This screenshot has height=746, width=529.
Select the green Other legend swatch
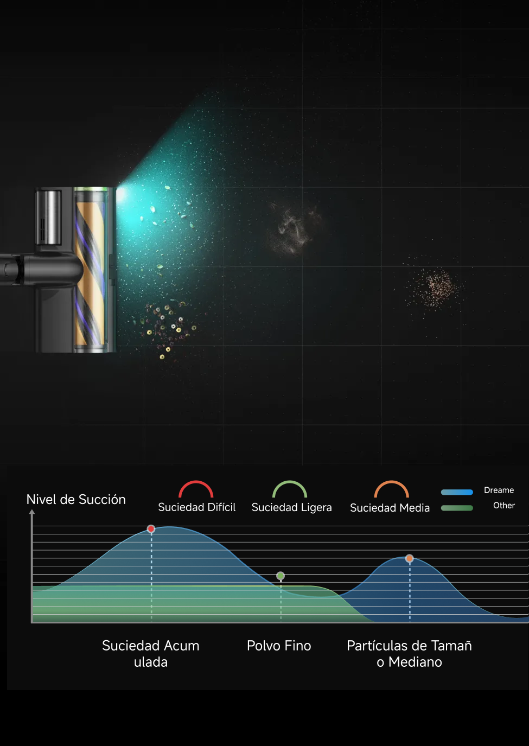[457, 508]
